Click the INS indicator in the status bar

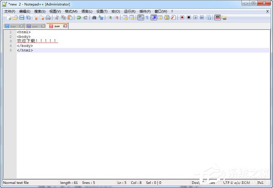pyautogui.click(x=260, y=183)
